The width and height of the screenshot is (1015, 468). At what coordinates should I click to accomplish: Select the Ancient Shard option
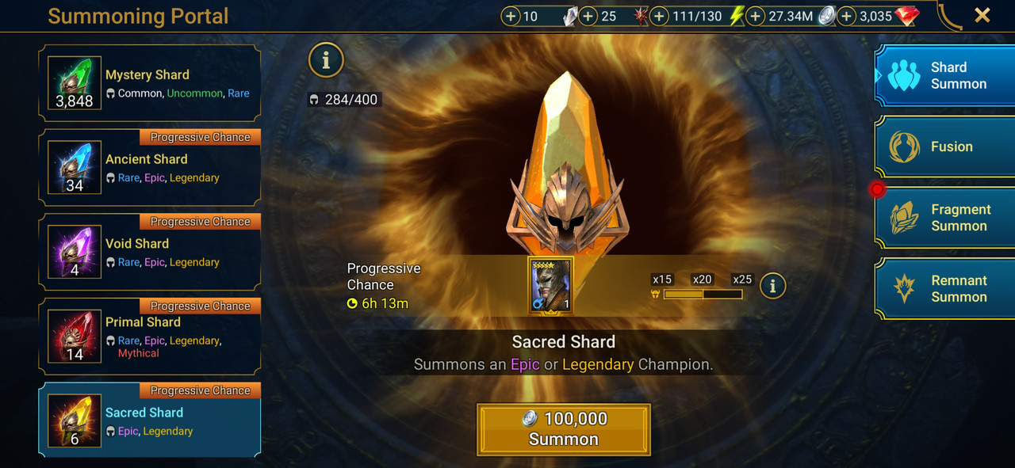pos(150,168)
